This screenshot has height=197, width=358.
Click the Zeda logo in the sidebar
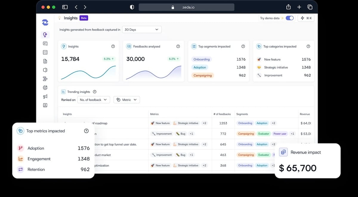tap(45, 22)
